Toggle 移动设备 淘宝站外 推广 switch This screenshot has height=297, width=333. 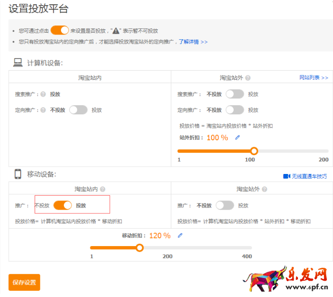pos(225,205)
